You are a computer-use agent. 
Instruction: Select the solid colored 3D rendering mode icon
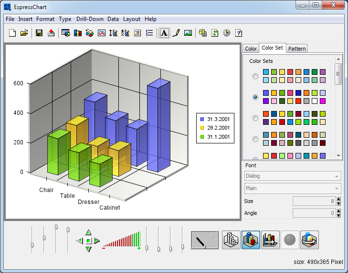251,240
